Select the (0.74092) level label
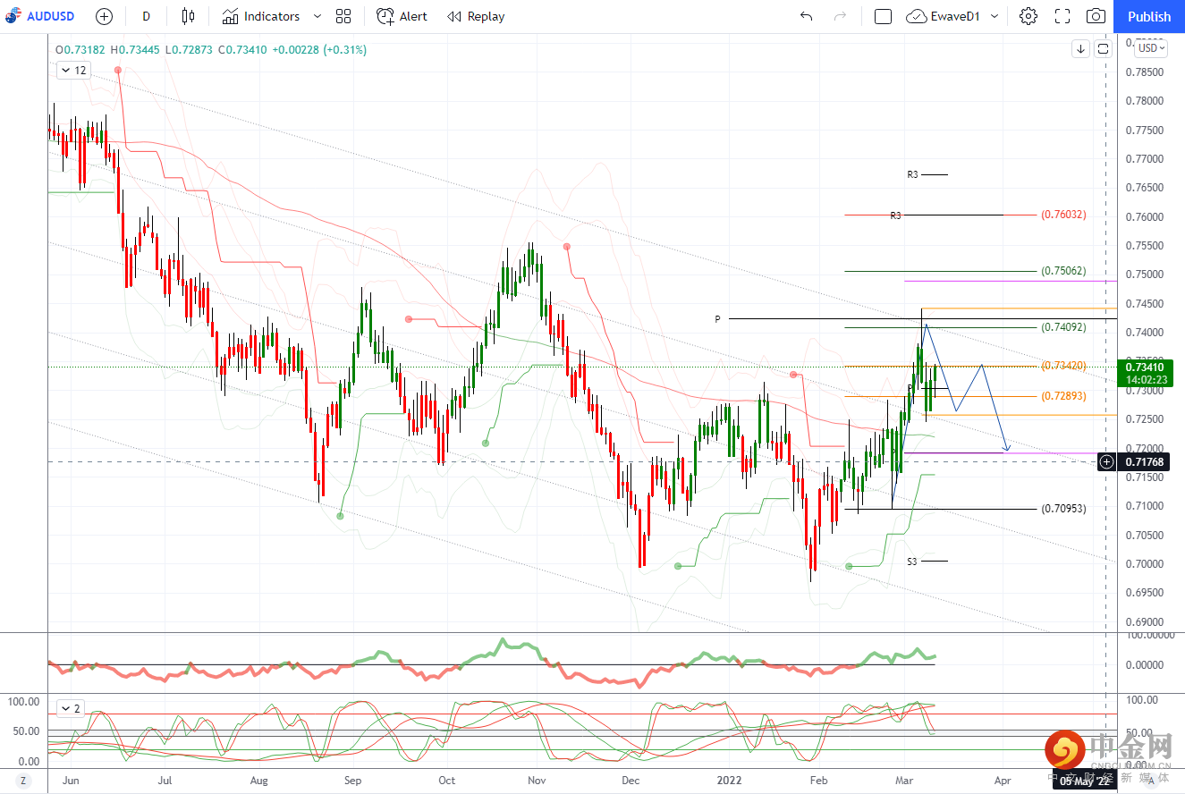 (x=1063, y=327)
